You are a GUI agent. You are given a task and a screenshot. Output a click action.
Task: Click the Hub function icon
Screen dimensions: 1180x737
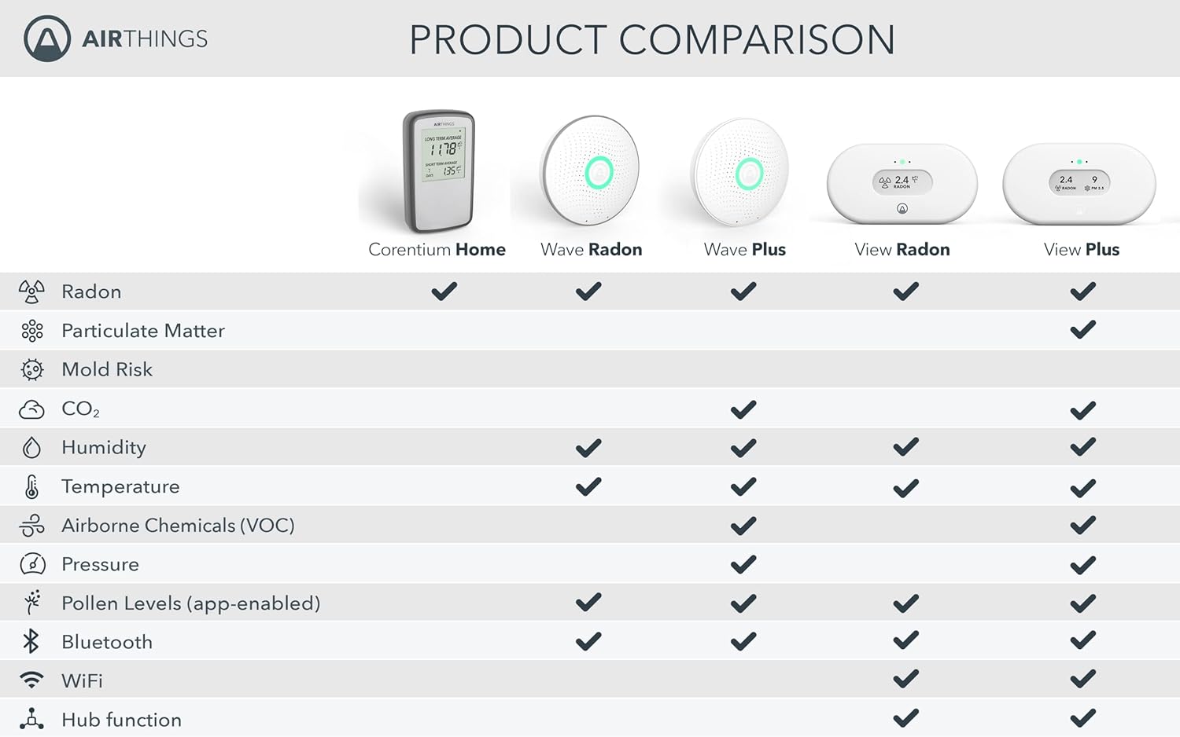pyautogui.click(x=31, y=719)
